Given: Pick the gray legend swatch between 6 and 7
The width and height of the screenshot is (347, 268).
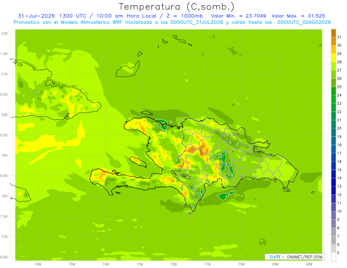Looking at the screenshot, I should [333, 240].
